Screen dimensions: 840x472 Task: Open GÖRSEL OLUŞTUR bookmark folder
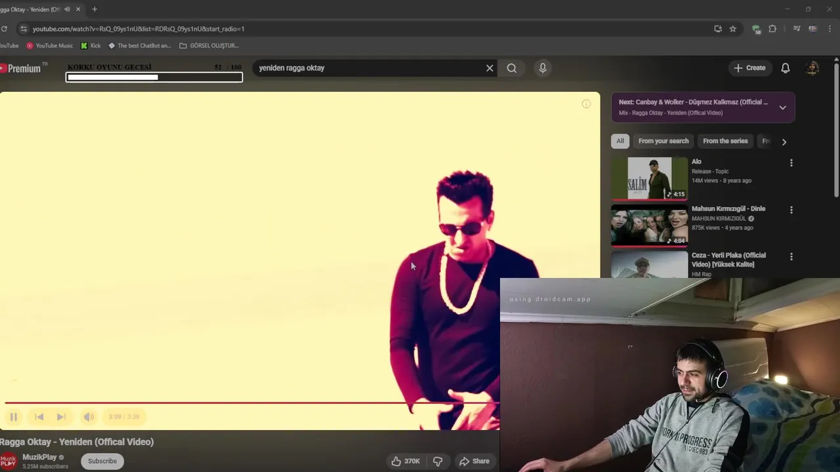[x=209, y=46]
